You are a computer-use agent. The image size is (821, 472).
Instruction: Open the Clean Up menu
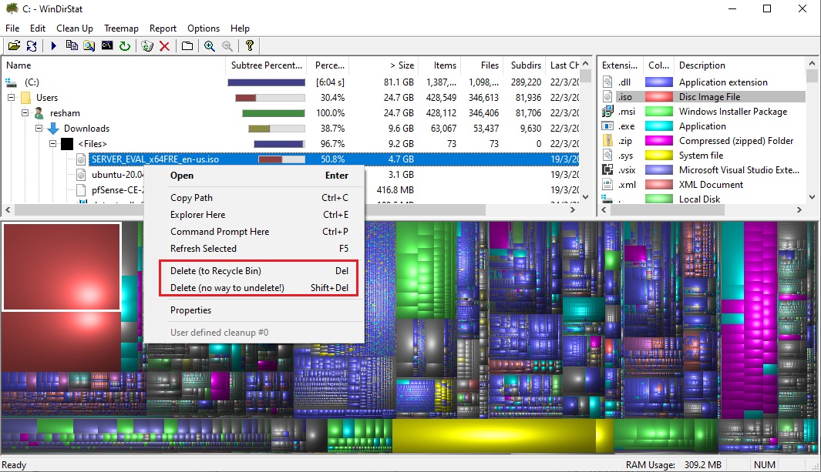click(74, 28)
